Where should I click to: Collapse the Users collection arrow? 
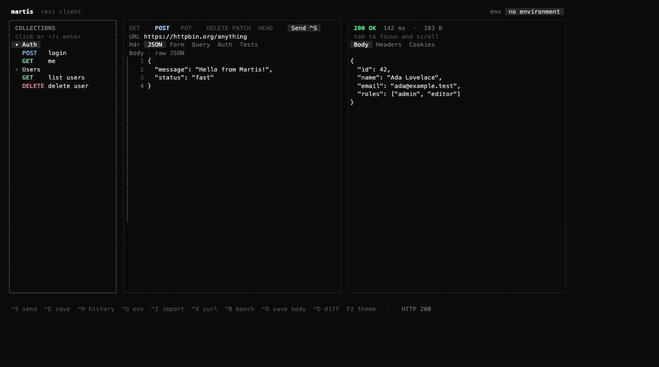(x=17, y=70)
